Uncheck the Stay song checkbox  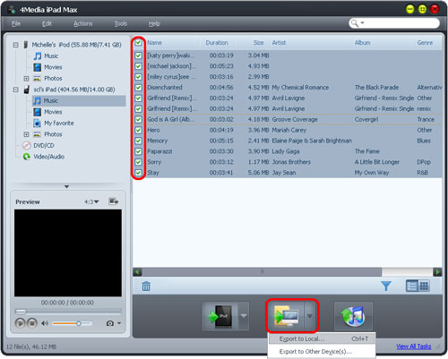tap(138, 173)
